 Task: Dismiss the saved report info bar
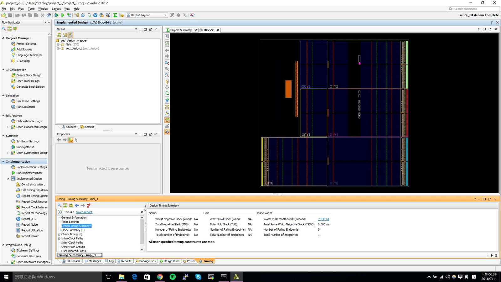pos(142,212)
